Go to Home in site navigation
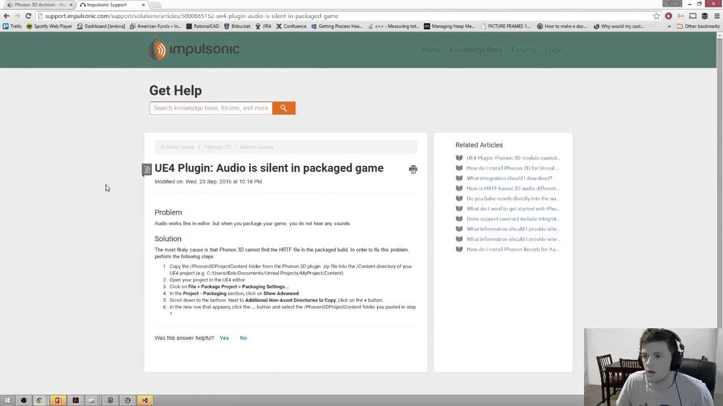Viewport: 723px width, 406px height. point(431,50)
